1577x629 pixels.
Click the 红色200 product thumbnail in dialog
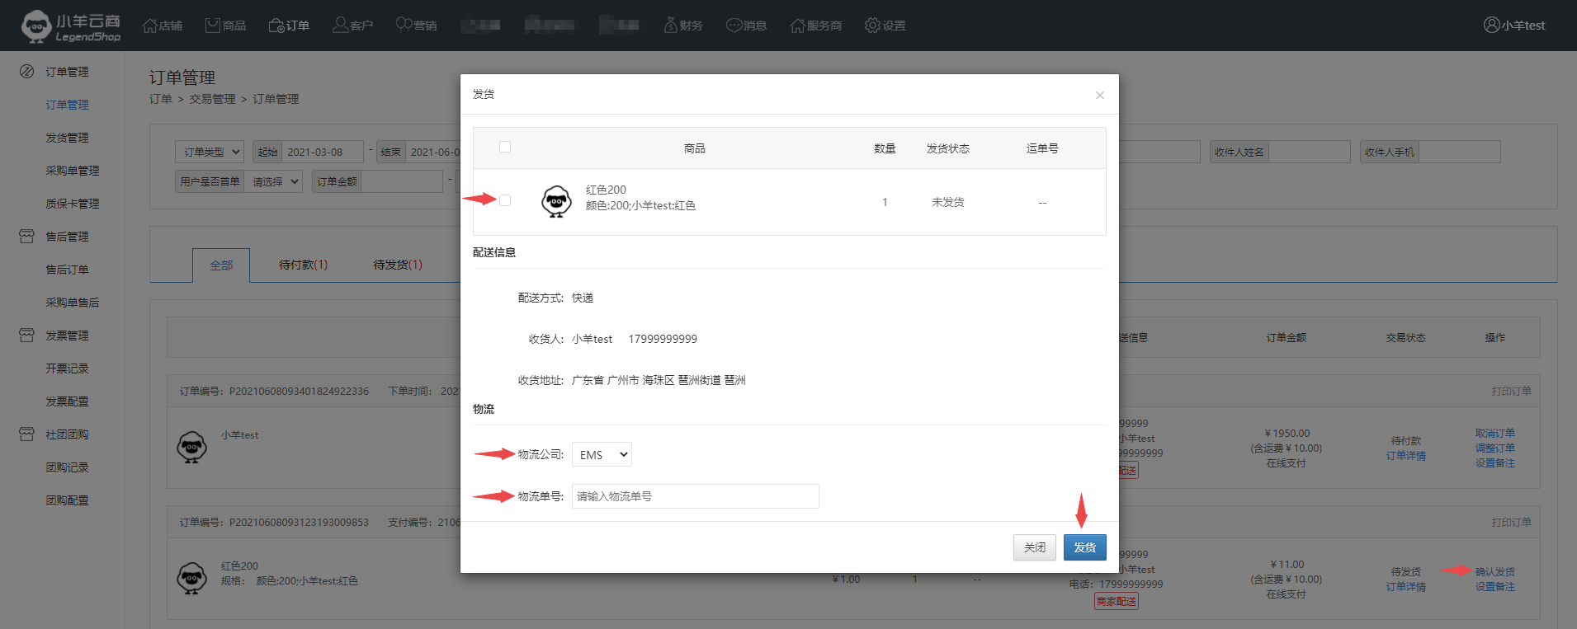pyautogui.click(x=556, y=201)
